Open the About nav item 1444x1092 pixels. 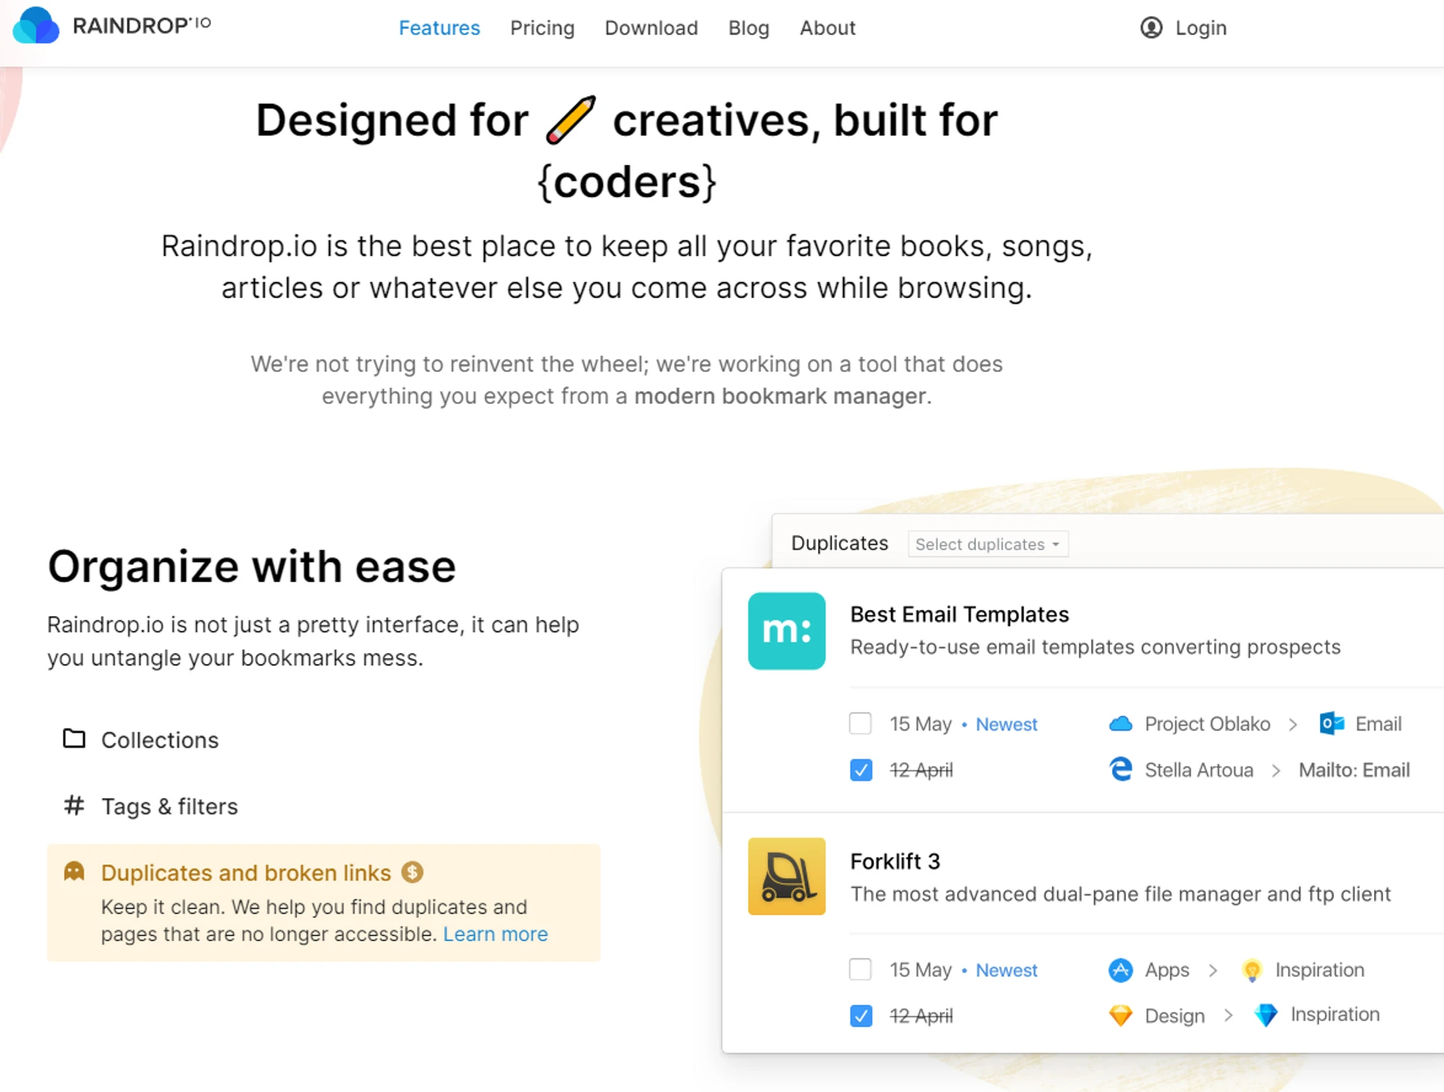coord(827,28)
